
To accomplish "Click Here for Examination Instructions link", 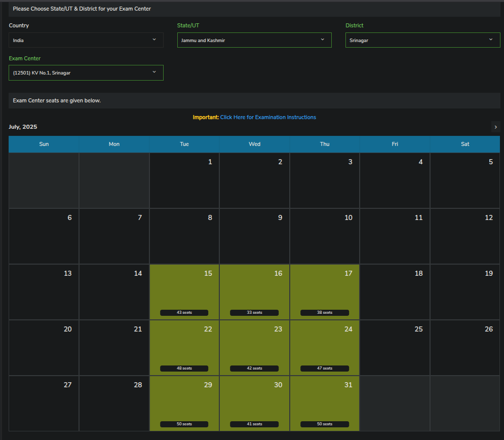I will tap(268, 117).
